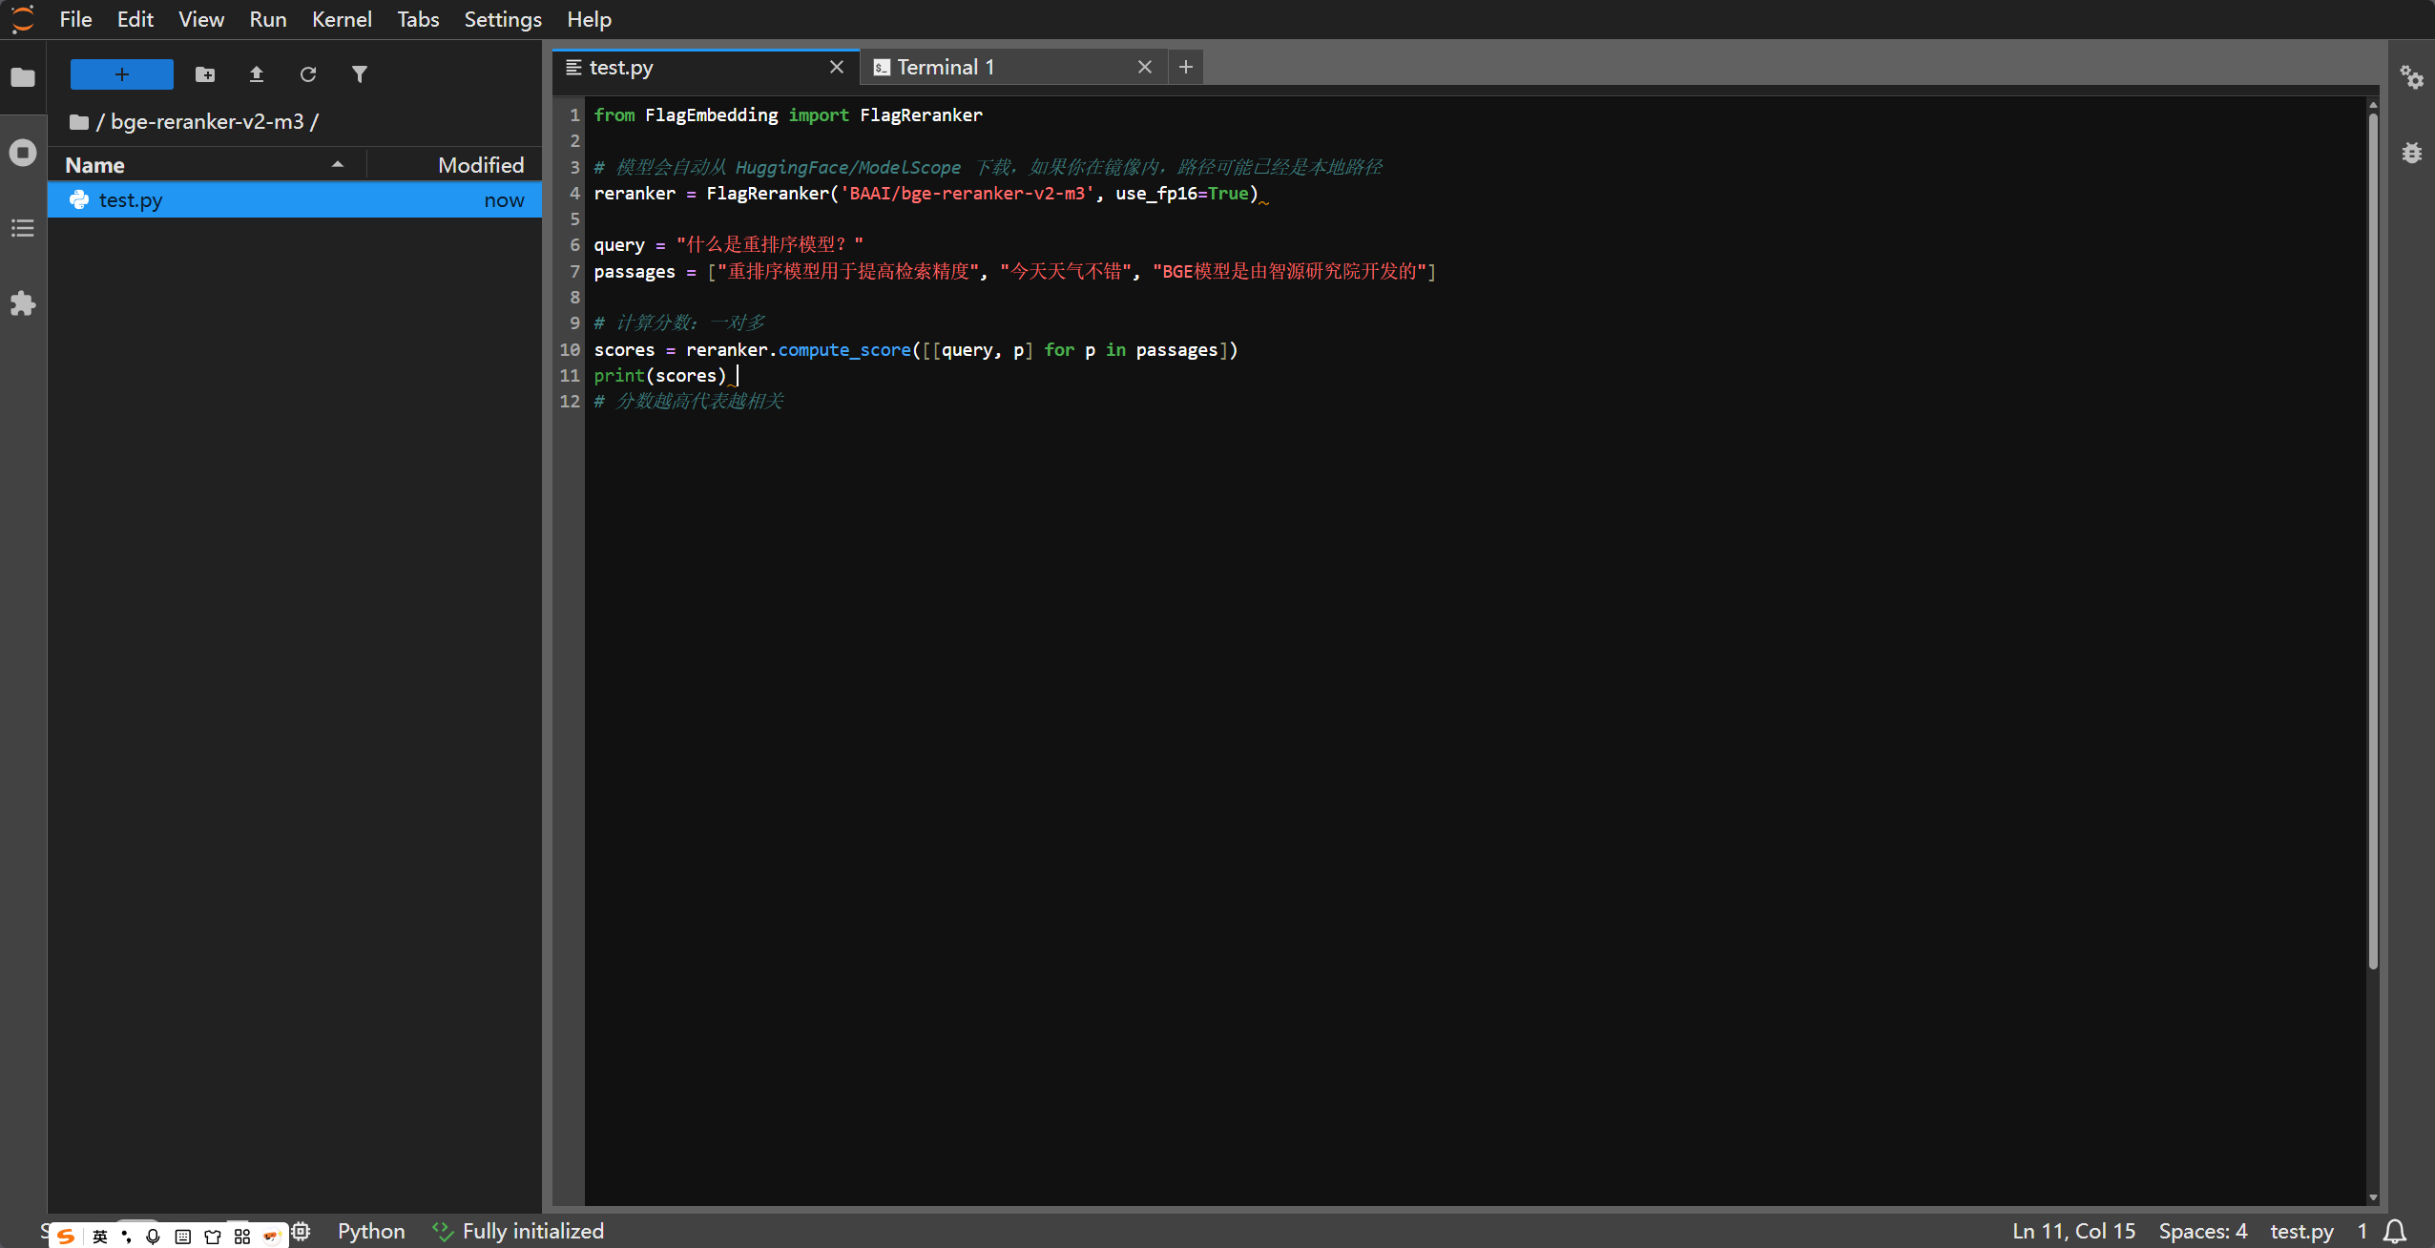Open the Table of Contents sidebar

click(22, 228)
